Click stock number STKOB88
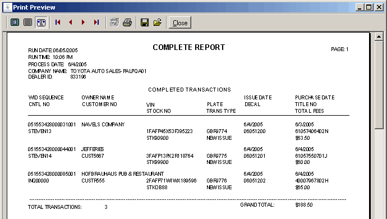The image size is (387, 219). [157, 188]
